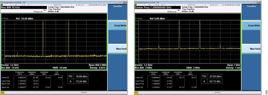The image size is (268, 95).
Task: Click the continuous sweep icon in right window
Action: (x=179, y=10)
